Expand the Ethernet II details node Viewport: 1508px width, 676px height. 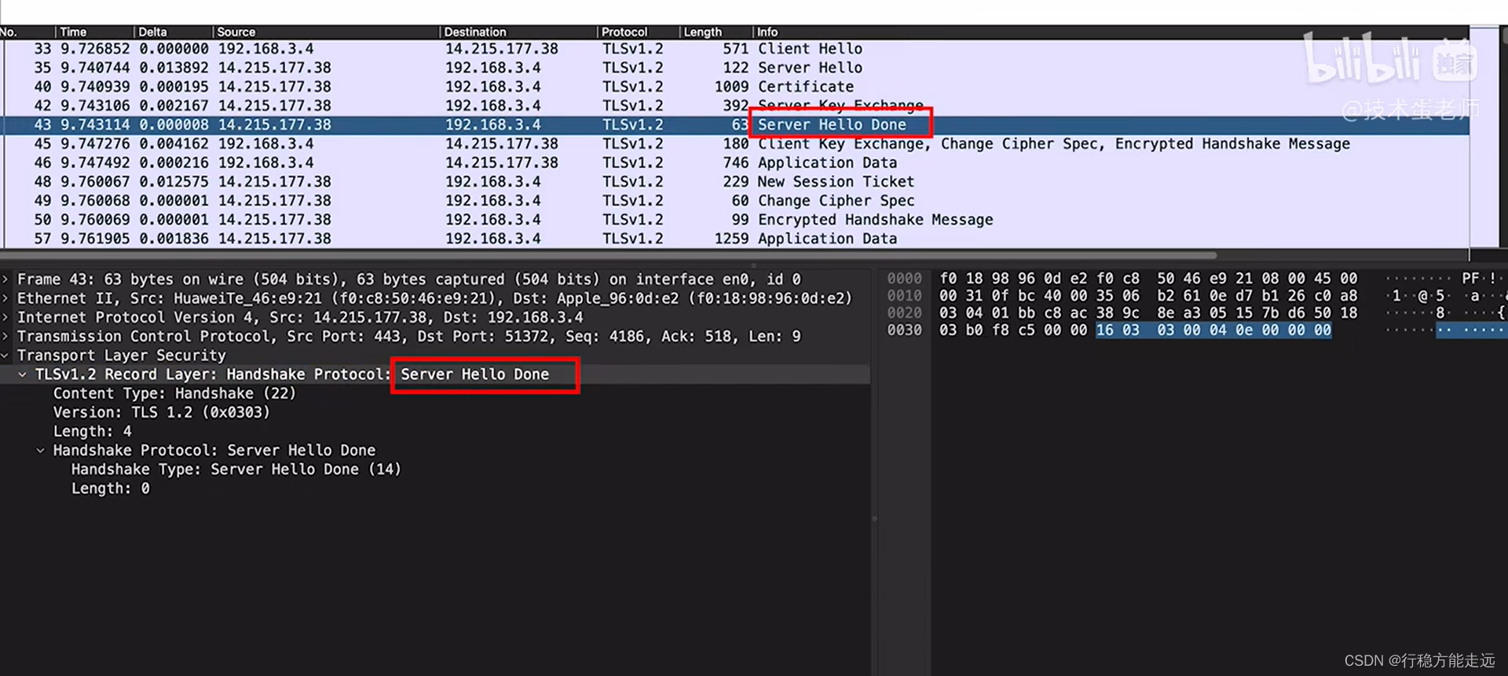pos(5,298)
